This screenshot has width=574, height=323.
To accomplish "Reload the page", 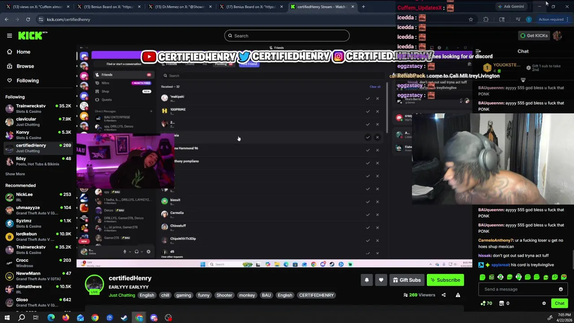I will coord(28,19).
